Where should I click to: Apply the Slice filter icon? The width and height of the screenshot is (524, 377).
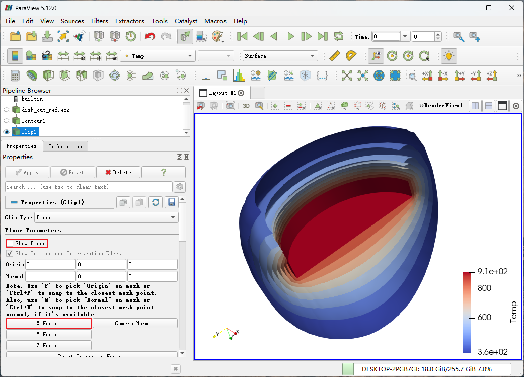pos(64,76)
